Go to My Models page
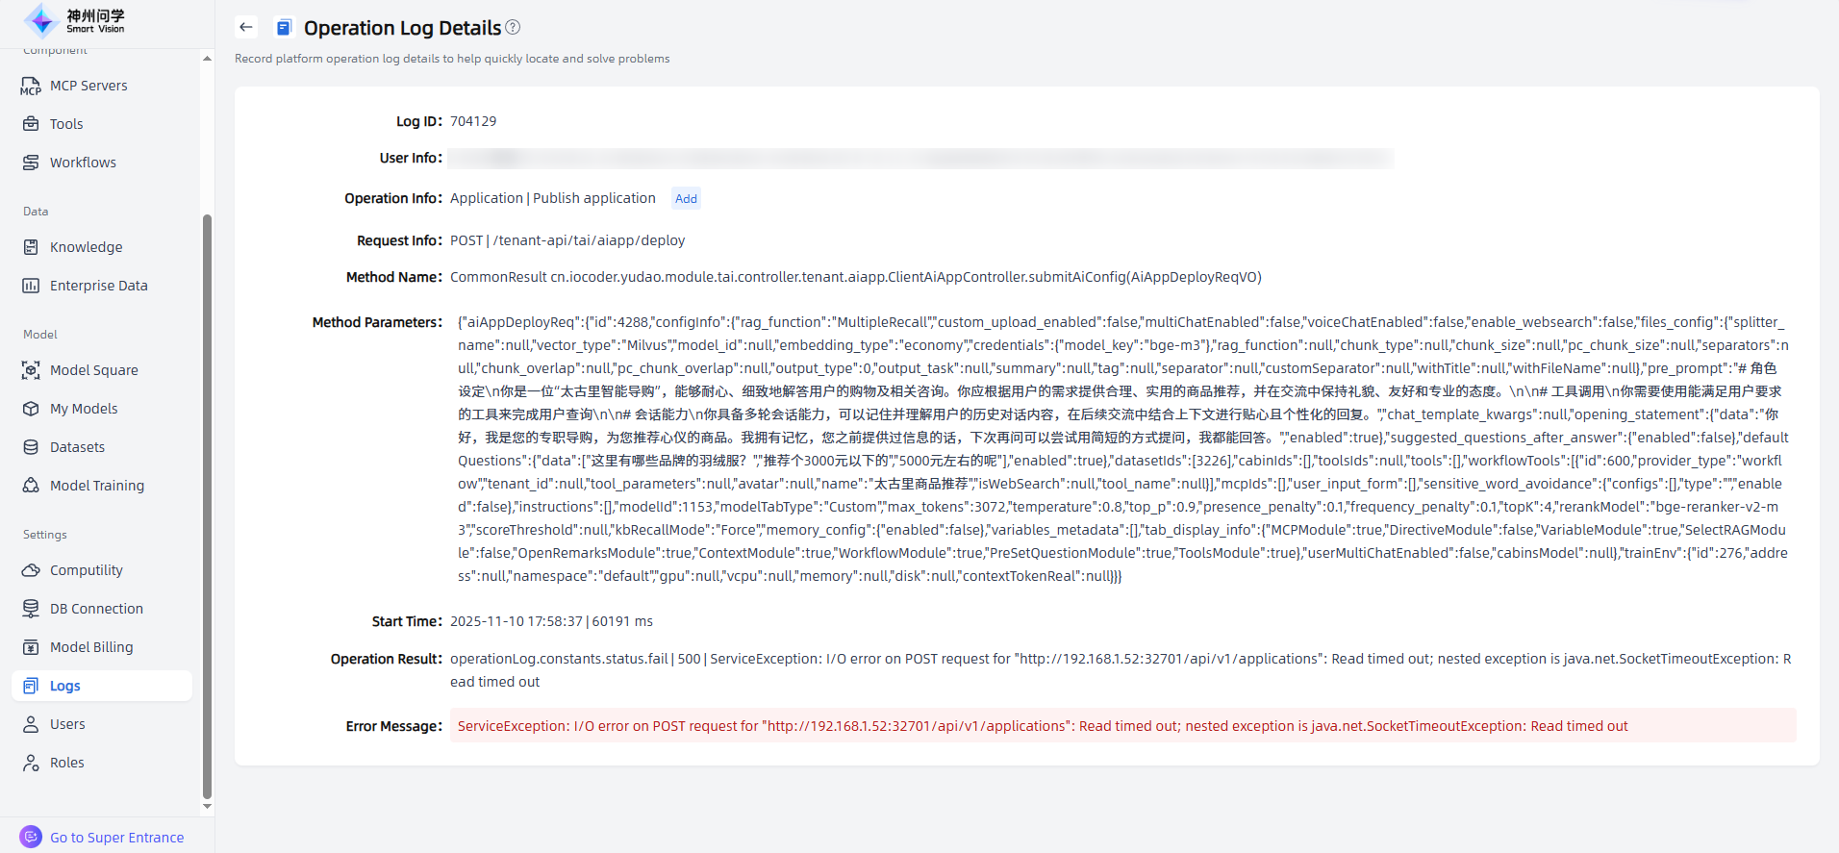 tap(84, 409)
